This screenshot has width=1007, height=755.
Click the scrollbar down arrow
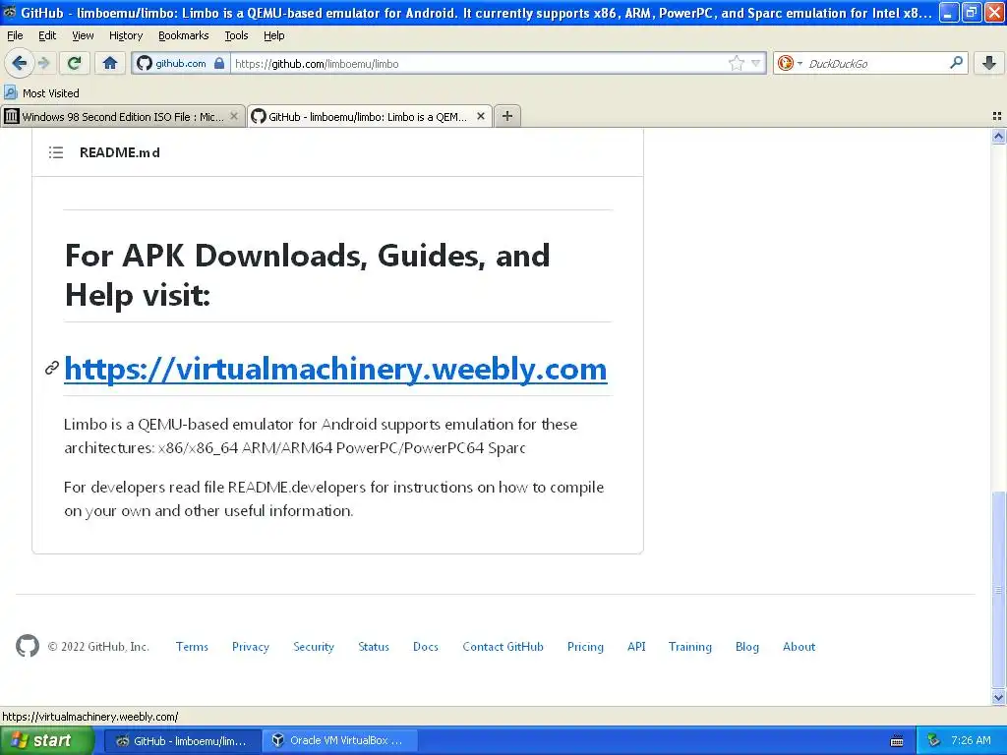[998, 697]
